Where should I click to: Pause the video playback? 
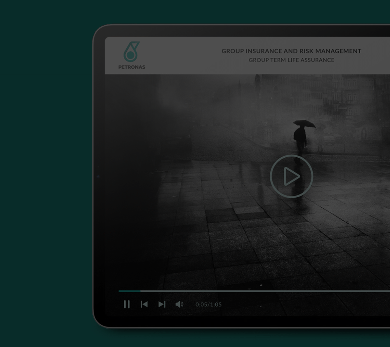[x=127, y=304]
